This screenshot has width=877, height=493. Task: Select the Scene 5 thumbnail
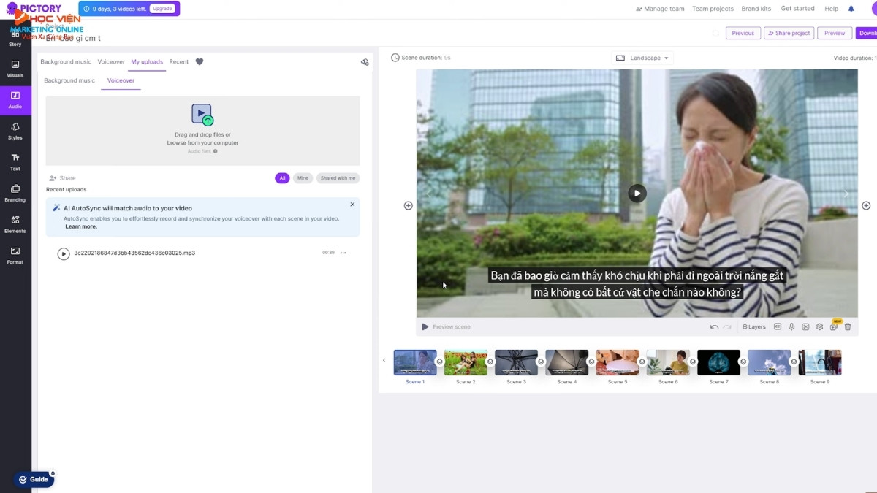click(x=617, y=362)
